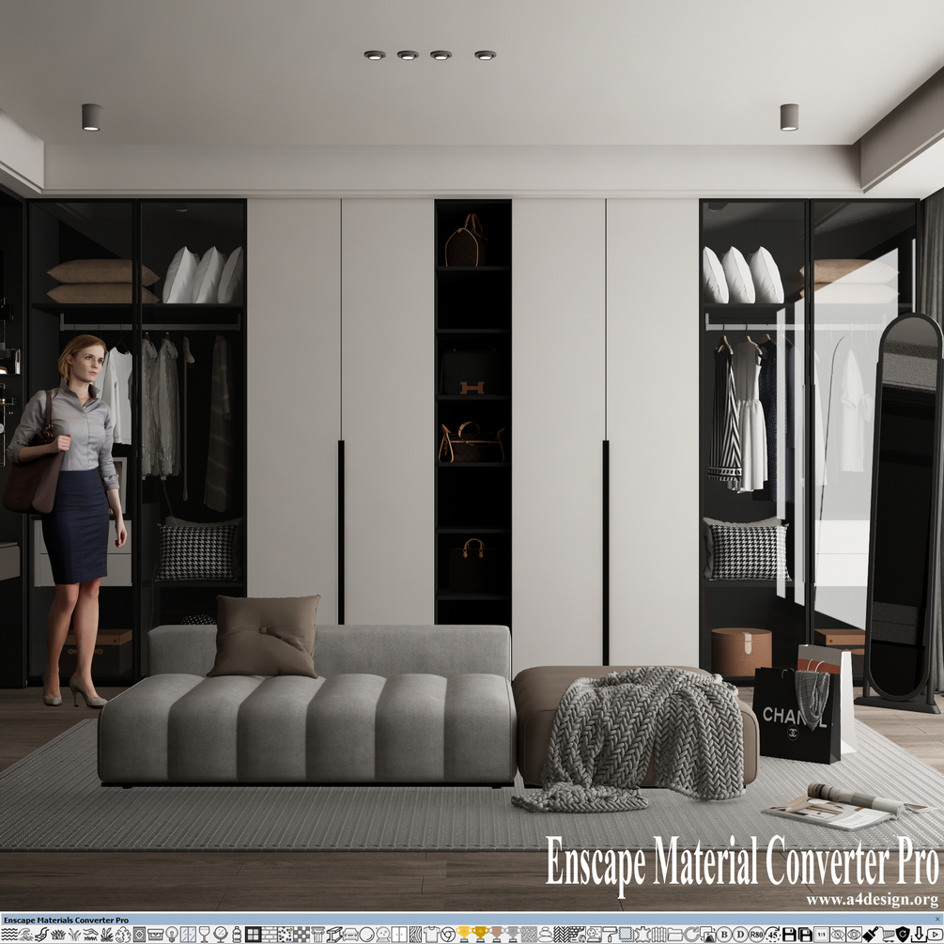944x944 pixels.
Task: Click the double-door wardrobe icon
Action: 399,935
